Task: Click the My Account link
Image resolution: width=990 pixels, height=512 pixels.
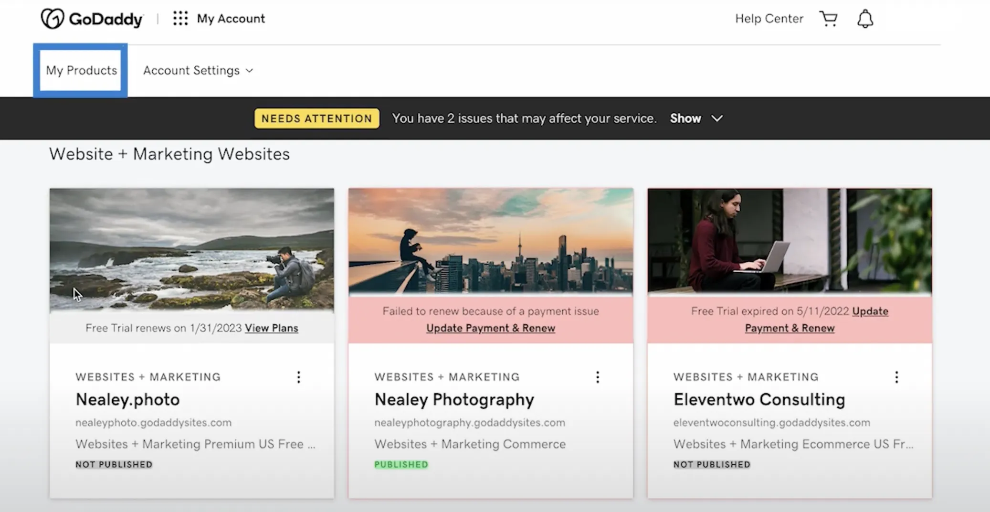Action: [231, 19]
